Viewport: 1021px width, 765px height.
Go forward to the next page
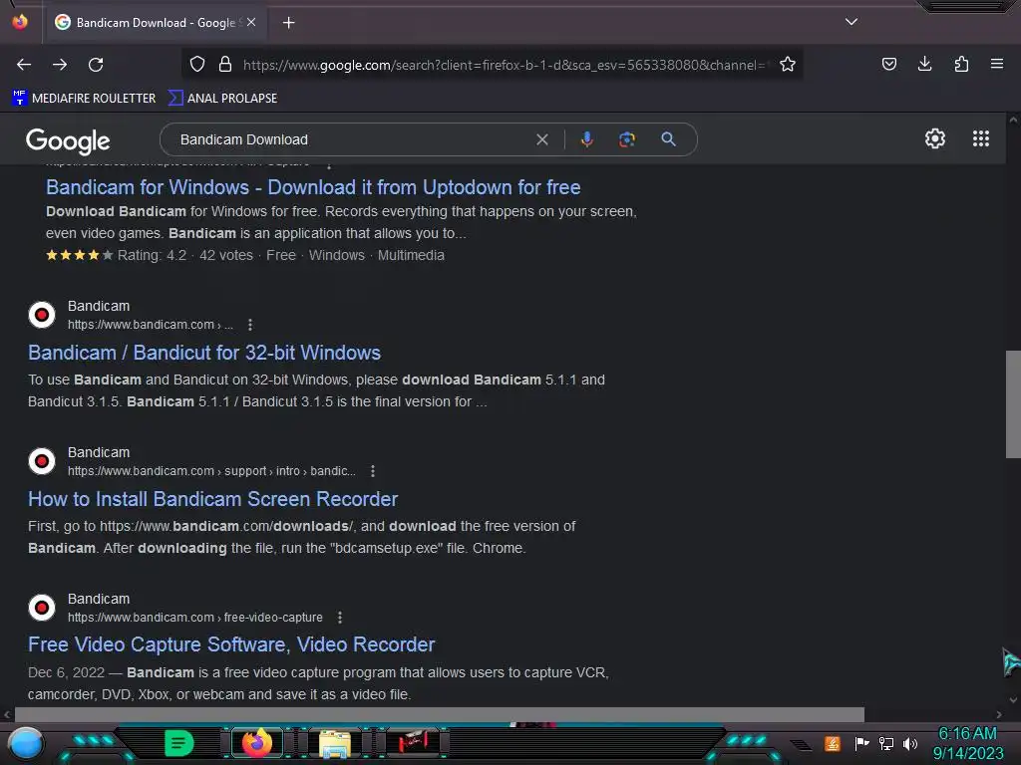60,65
